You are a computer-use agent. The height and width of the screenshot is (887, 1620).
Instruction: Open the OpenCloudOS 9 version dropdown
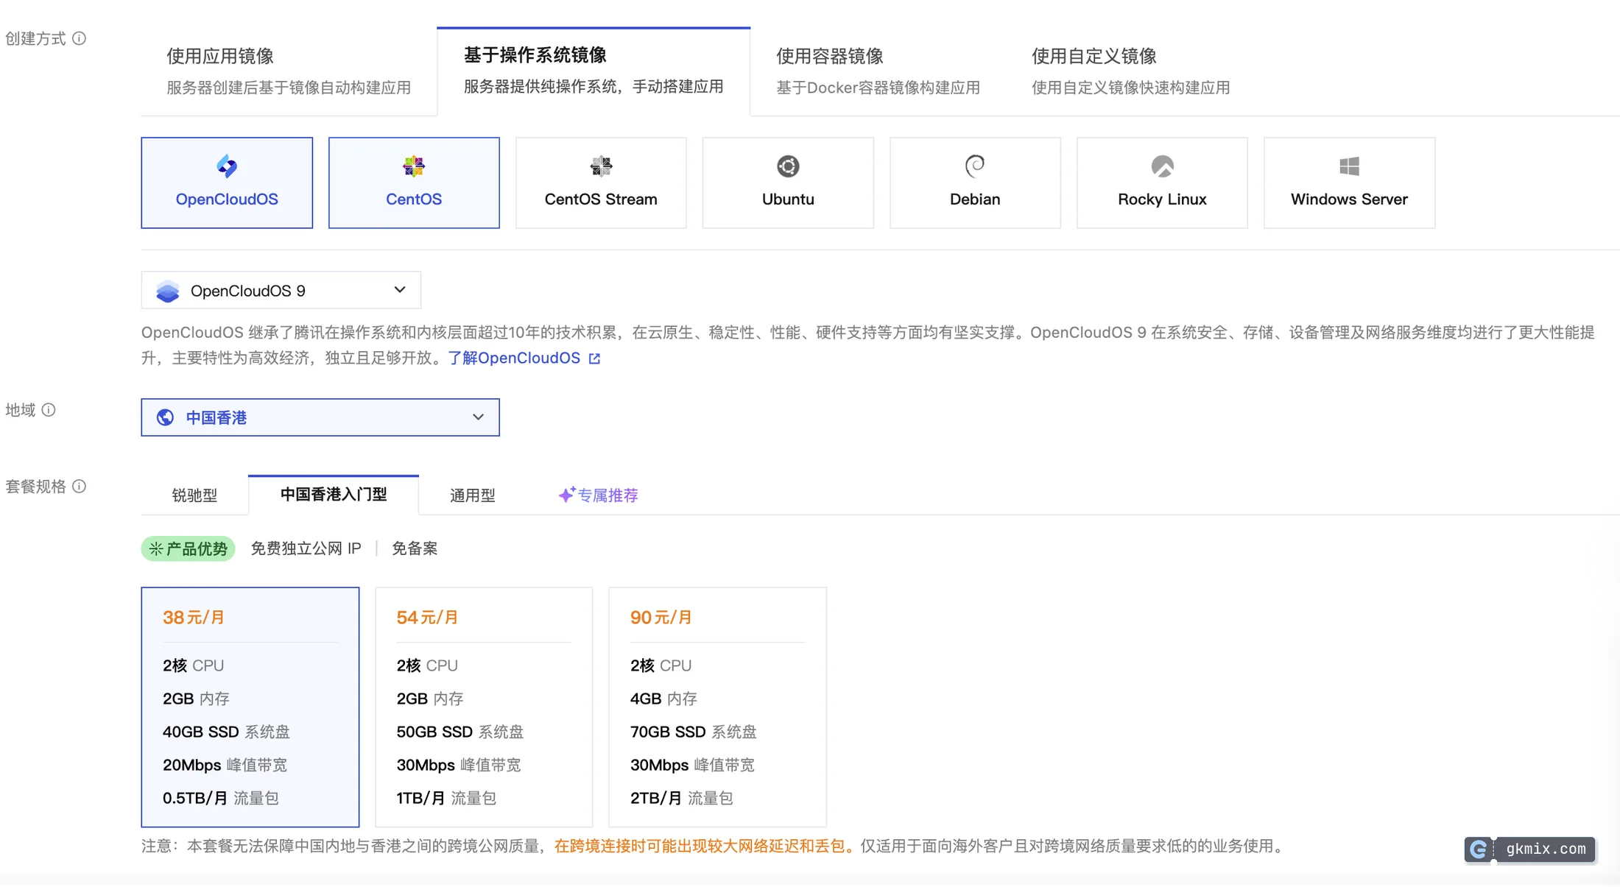(281, 291)
